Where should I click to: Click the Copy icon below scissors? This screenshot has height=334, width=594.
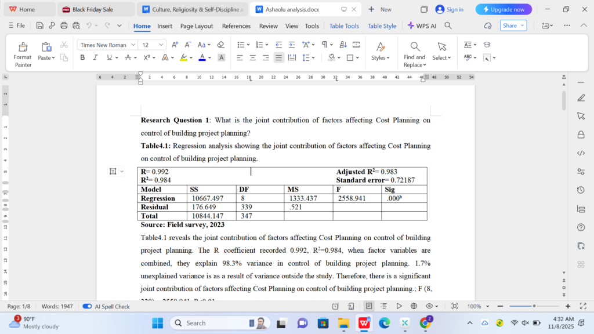coord(64,57)
